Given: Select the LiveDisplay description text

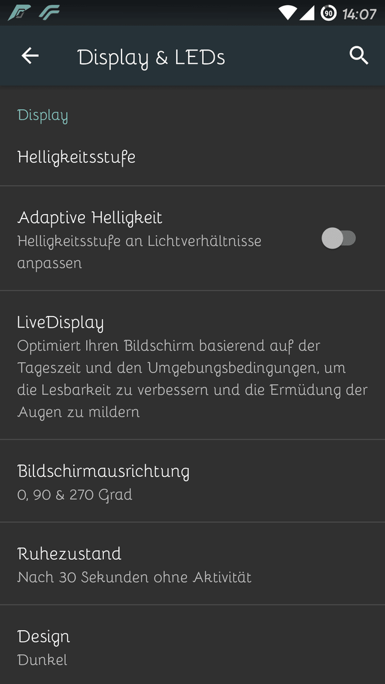Looking at the screenshot, I should pos(192,379).
